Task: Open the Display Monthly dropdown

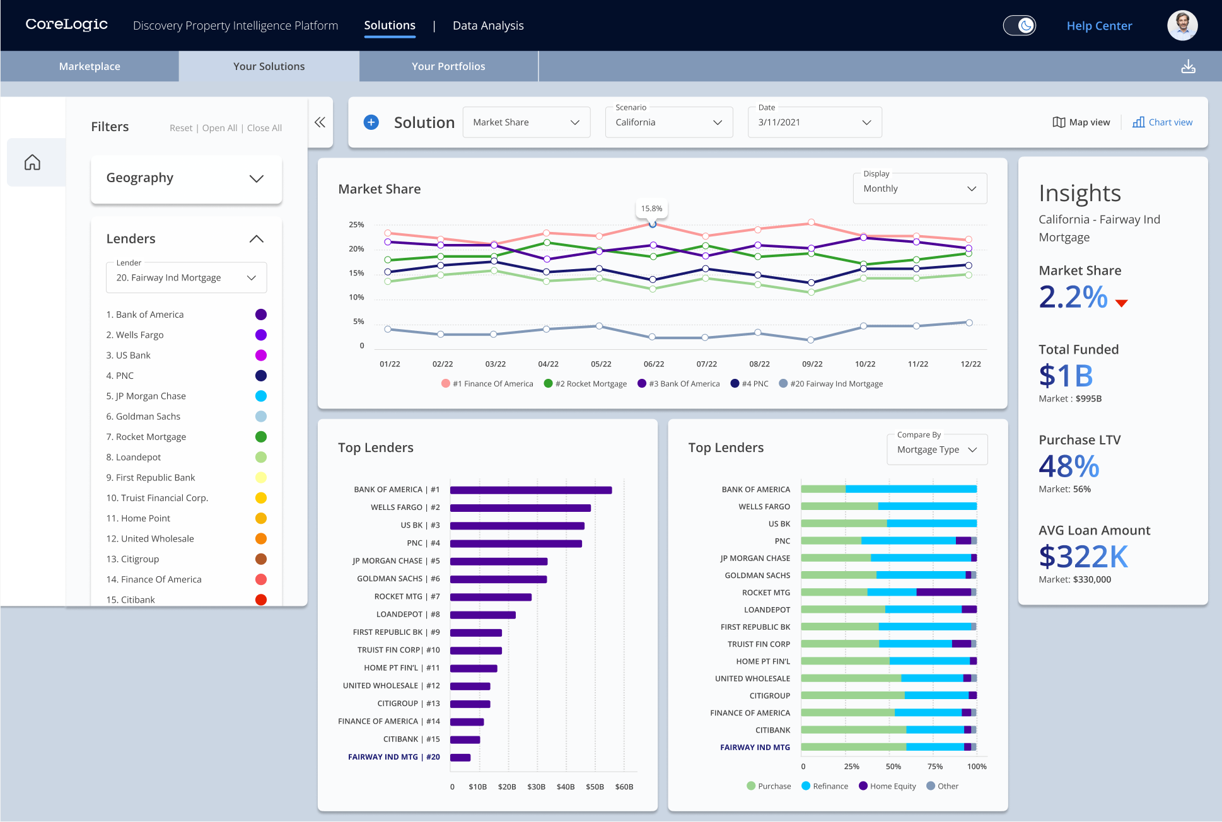Action: pos(920,188)
